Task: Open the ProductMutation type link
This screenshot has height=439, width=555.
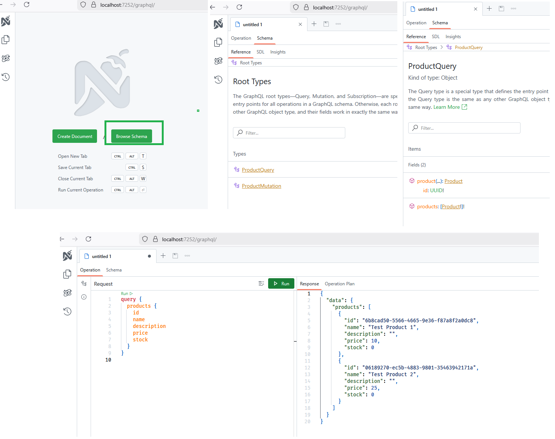Action: coord(261,186)
